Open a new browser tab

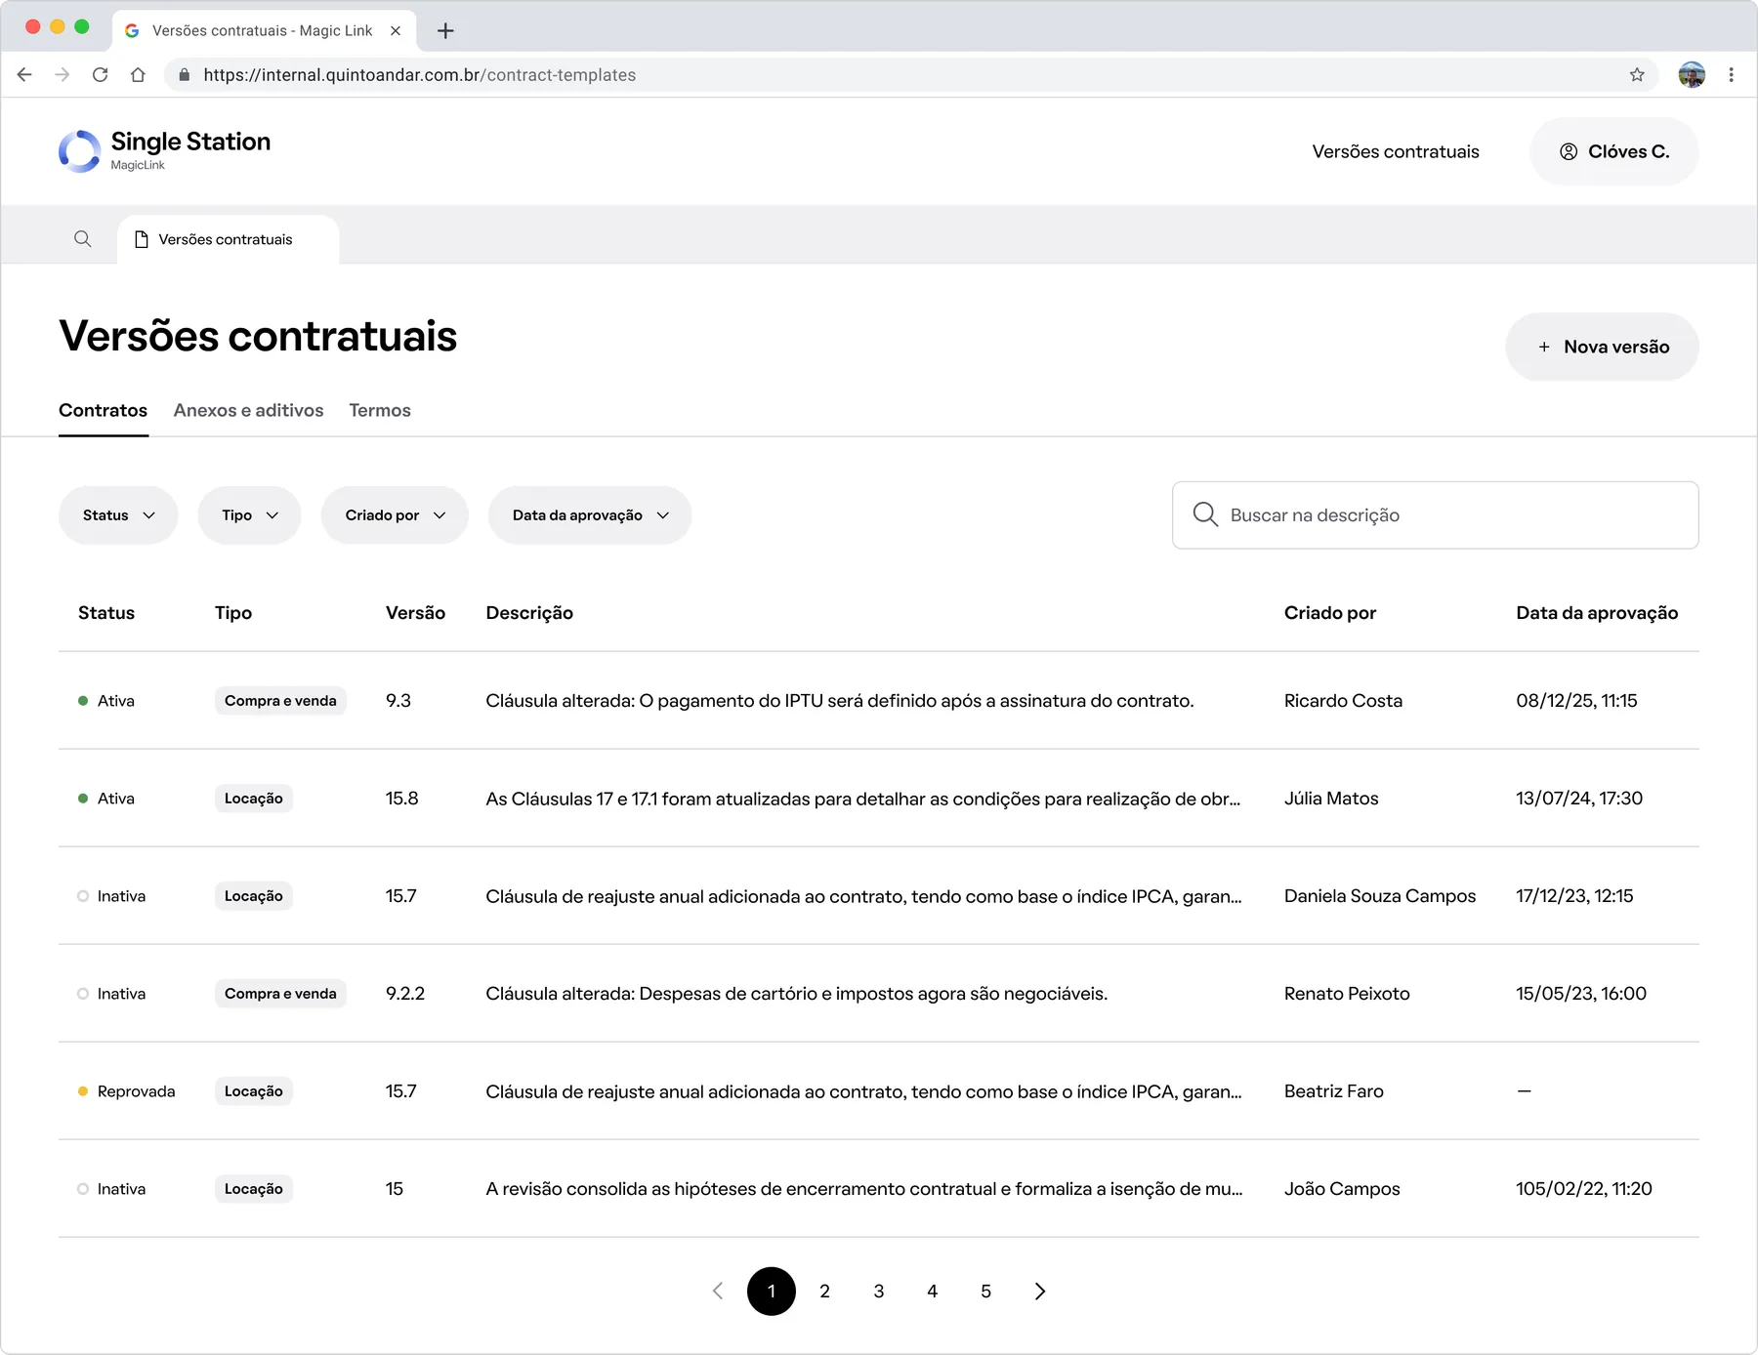pyautogui.click(x=445, y=31)
